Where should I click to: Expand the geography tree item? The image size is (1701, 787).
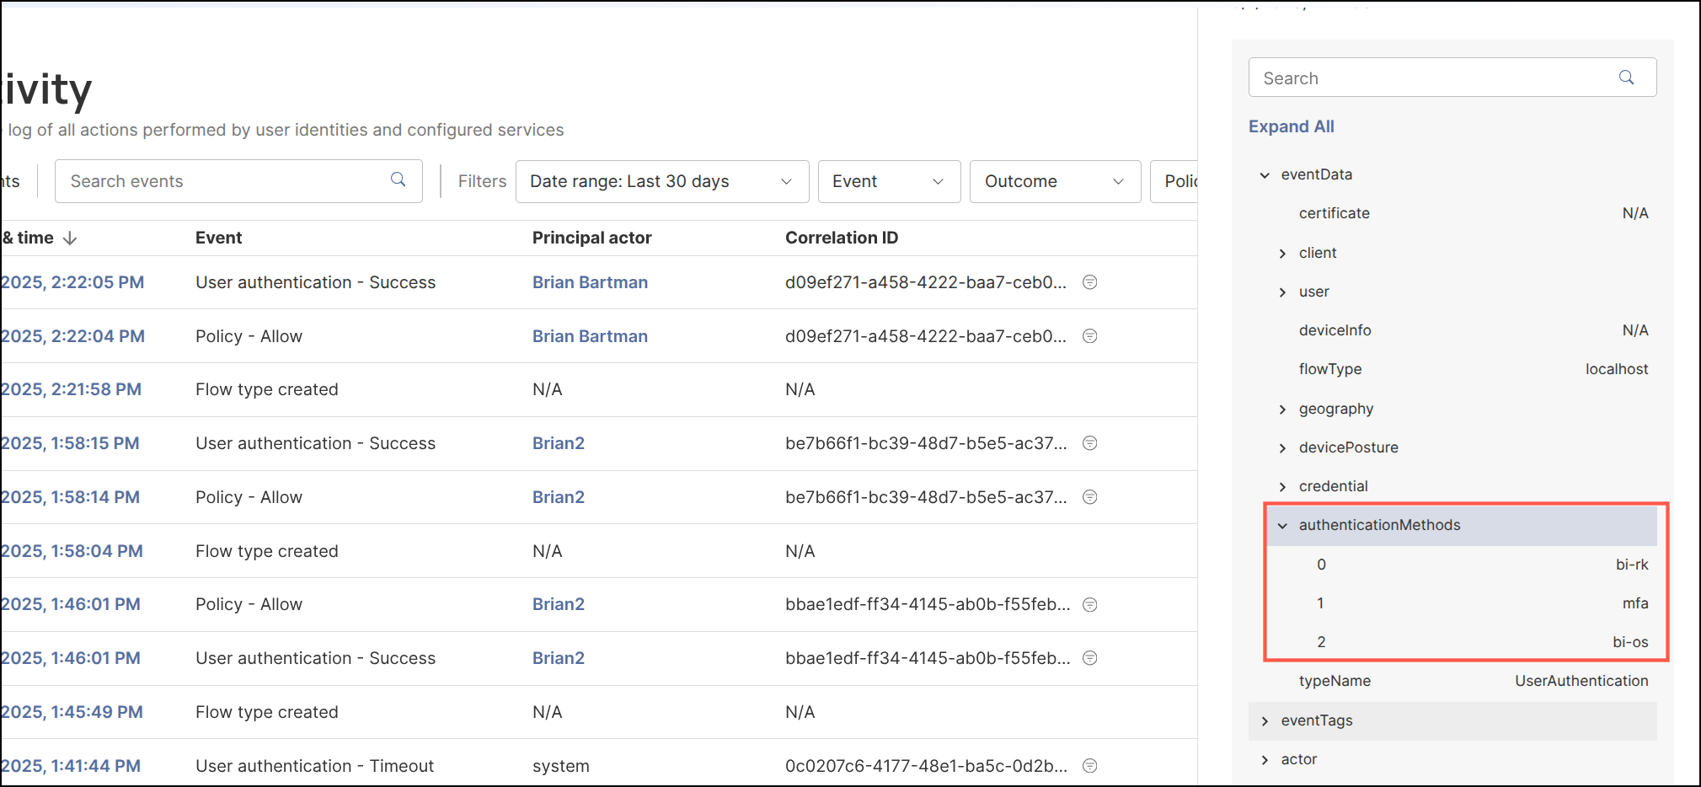[1282, 409]
